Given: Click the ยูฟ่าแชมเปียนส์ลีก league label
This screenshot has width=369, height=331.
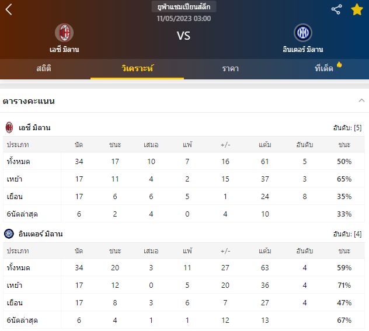Looking at the screenshot, I should [184, 7].
